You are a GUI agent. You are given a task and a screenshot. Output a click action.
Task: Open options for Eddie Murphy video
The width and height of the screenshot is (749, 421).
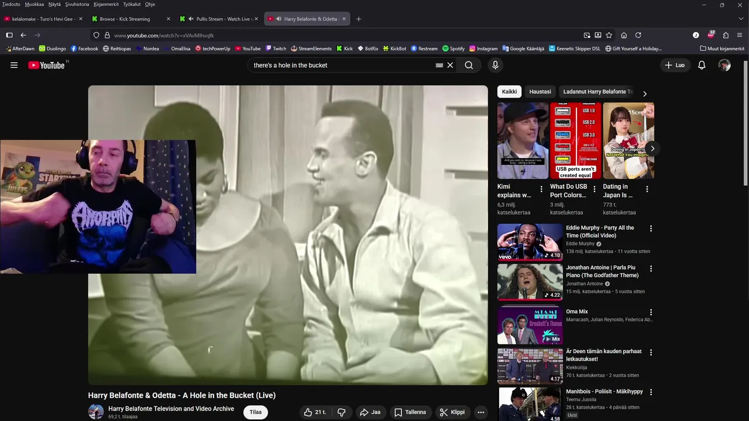click(651, 229)
